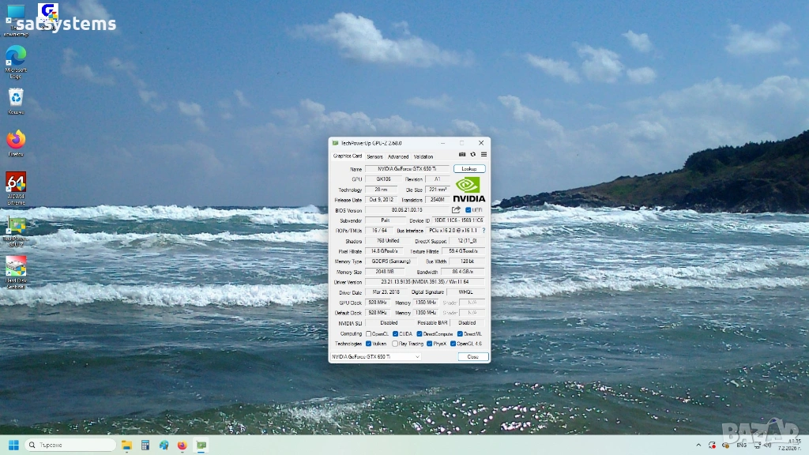Click the GPU-Z screenshot camera icon

pyautogui.click(x=462, y=155)
